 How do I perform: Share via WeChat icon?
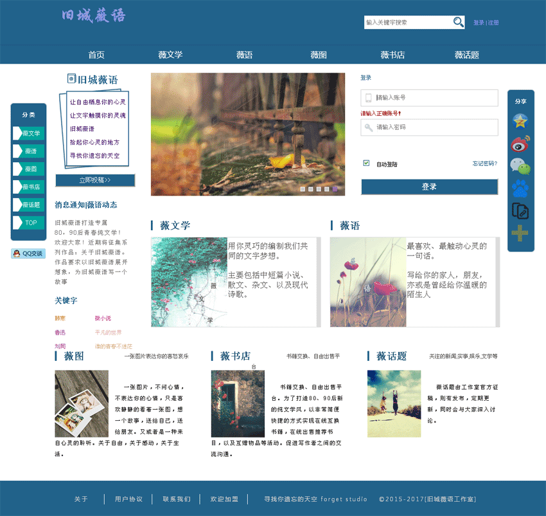point(520,166)
